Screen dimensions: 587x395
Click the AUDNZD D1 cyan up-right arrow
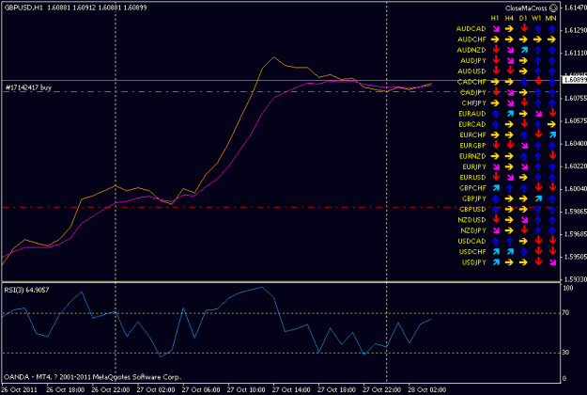pyautogui.click(x=524, y=50)
